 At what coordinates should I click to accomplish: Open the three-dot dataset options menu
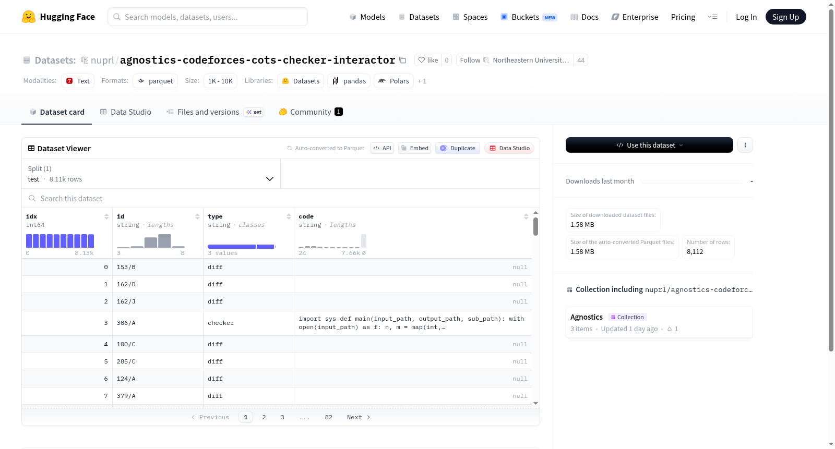click(745, 145)
